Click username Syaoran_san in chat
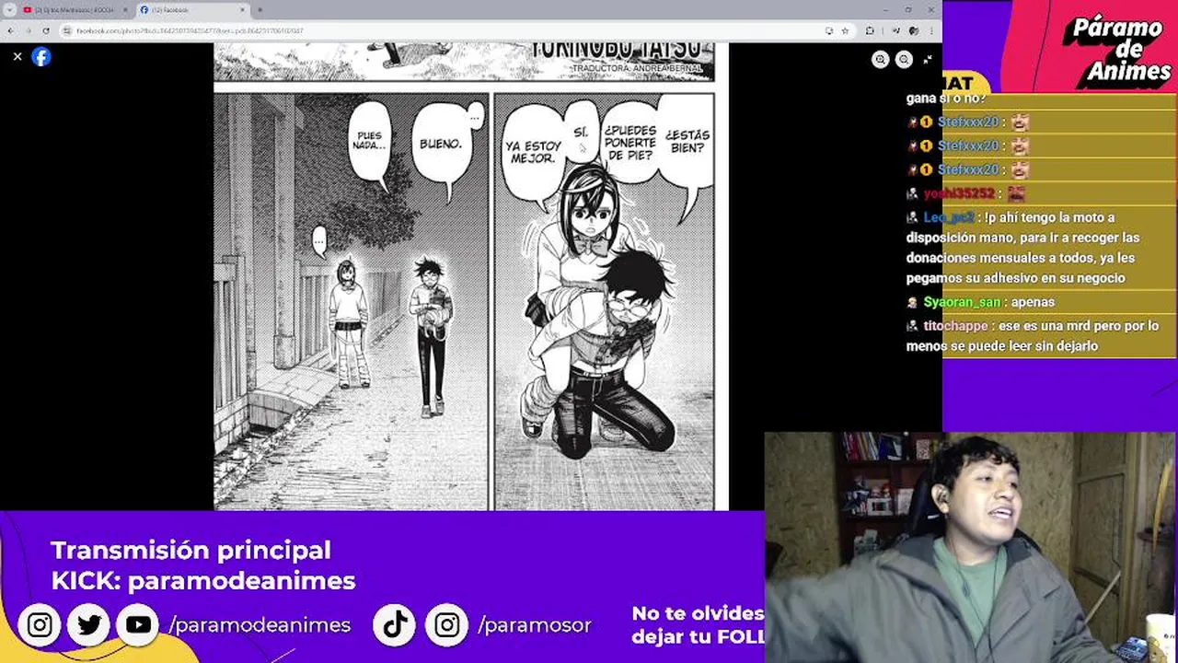Viewport: 1178px width, 663px height. [962, 302]
